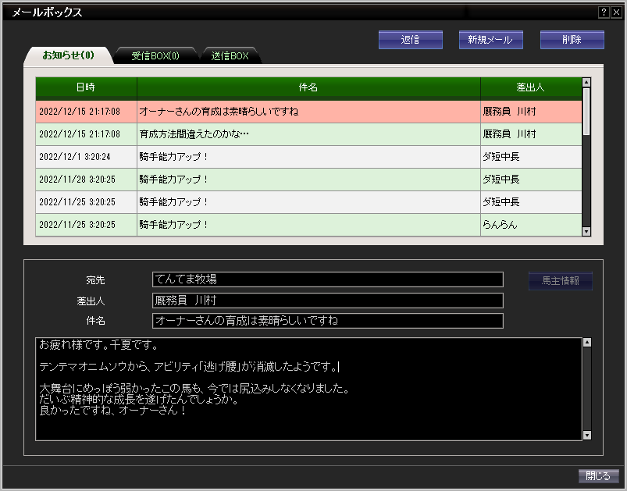Screen dimensions: 627x491
Task: Open the 馬主情報 owner info button
Action: (560, 281)
